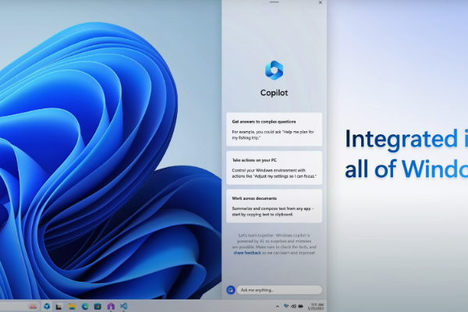Viewport: 468px width, 312px height.
Task: Open the purple Dev Home taskbar icon
Action: tap(111, 306)
